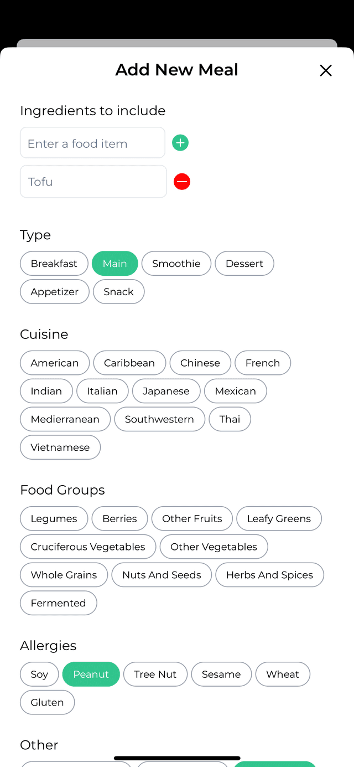
Task: Pick Appetizer from the Type options
Action: [x=54, y=291]
